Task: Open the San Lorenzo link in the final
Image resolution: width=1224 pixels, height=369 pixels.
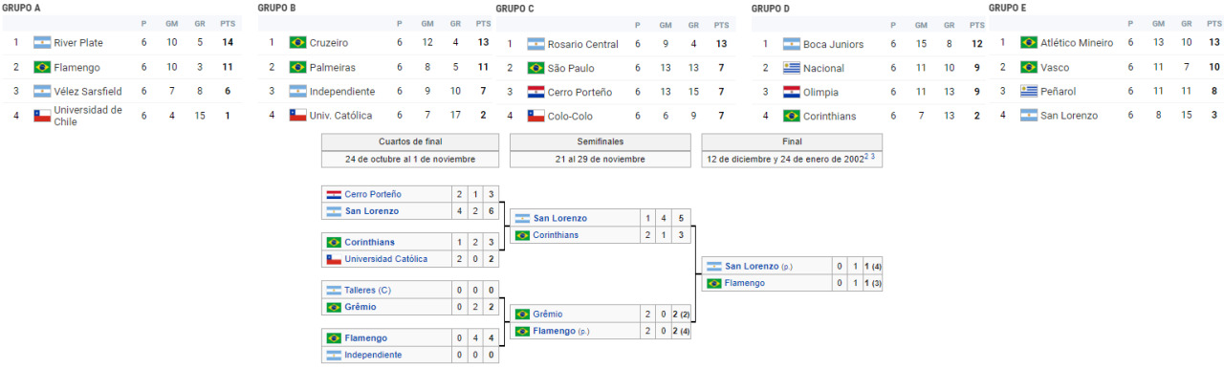Action: point(752,266)
